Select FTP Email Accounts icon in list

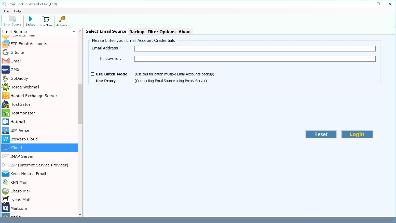(6, 44)
